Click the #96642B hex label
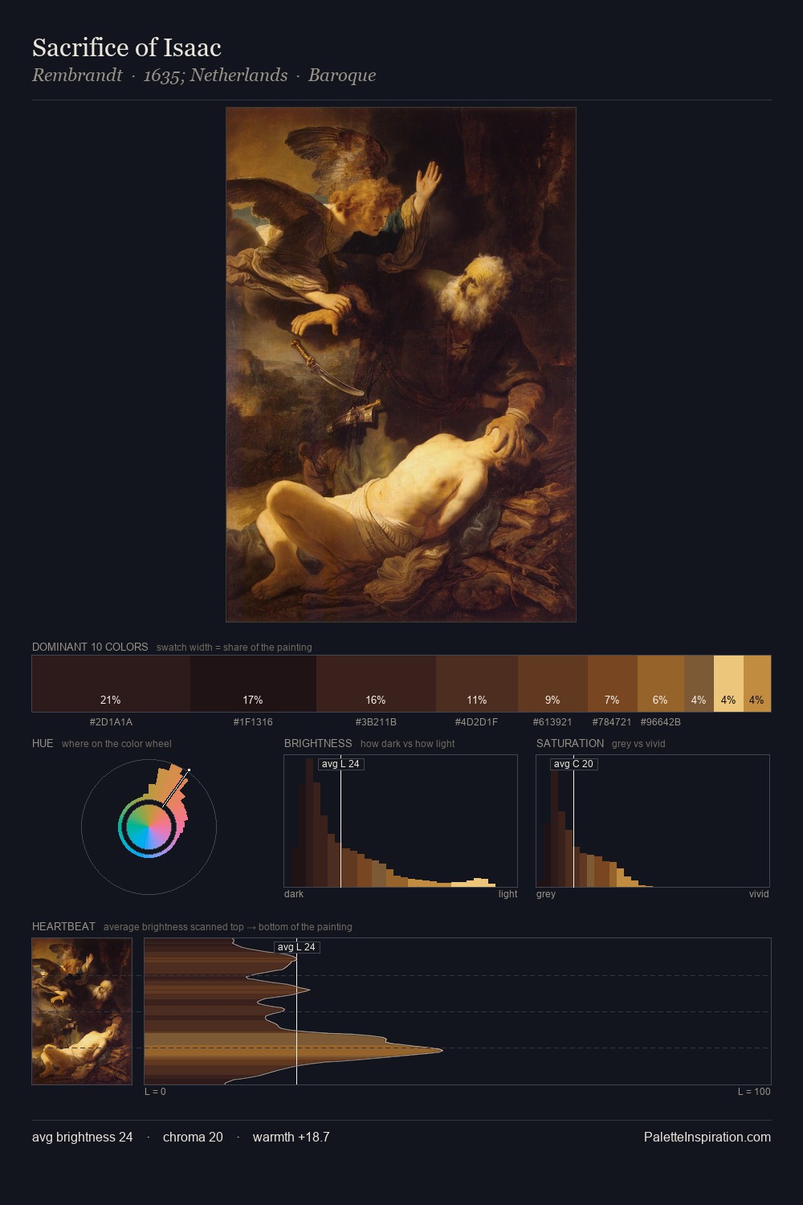803x1205 pixels. coord(660,722)
